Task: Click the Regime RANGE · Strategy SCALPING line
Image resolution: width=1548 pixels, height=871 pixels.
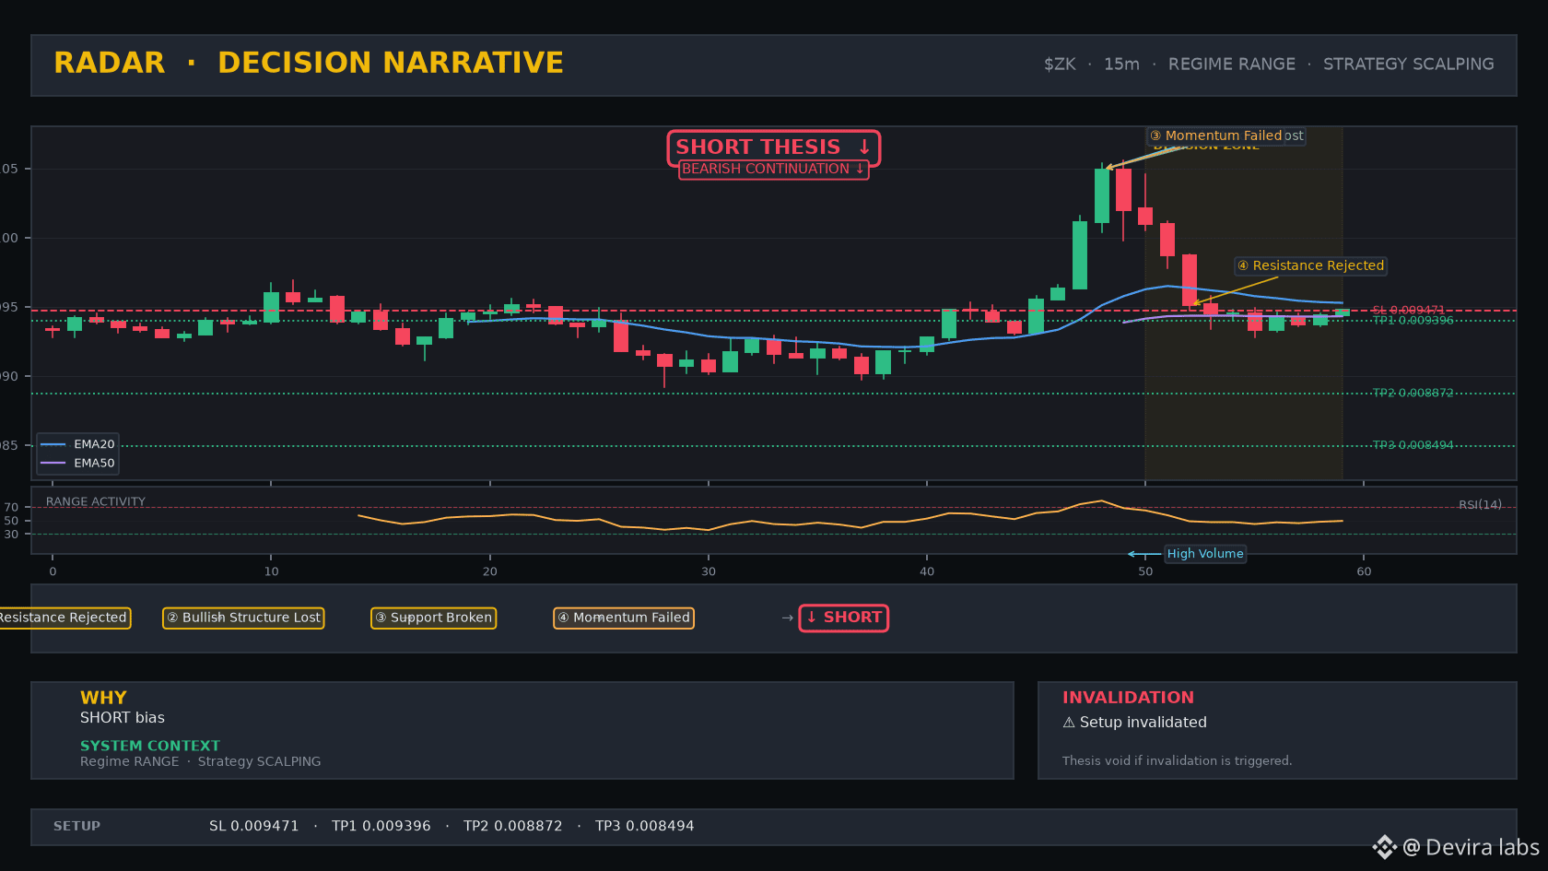Action: coord(201,761)
